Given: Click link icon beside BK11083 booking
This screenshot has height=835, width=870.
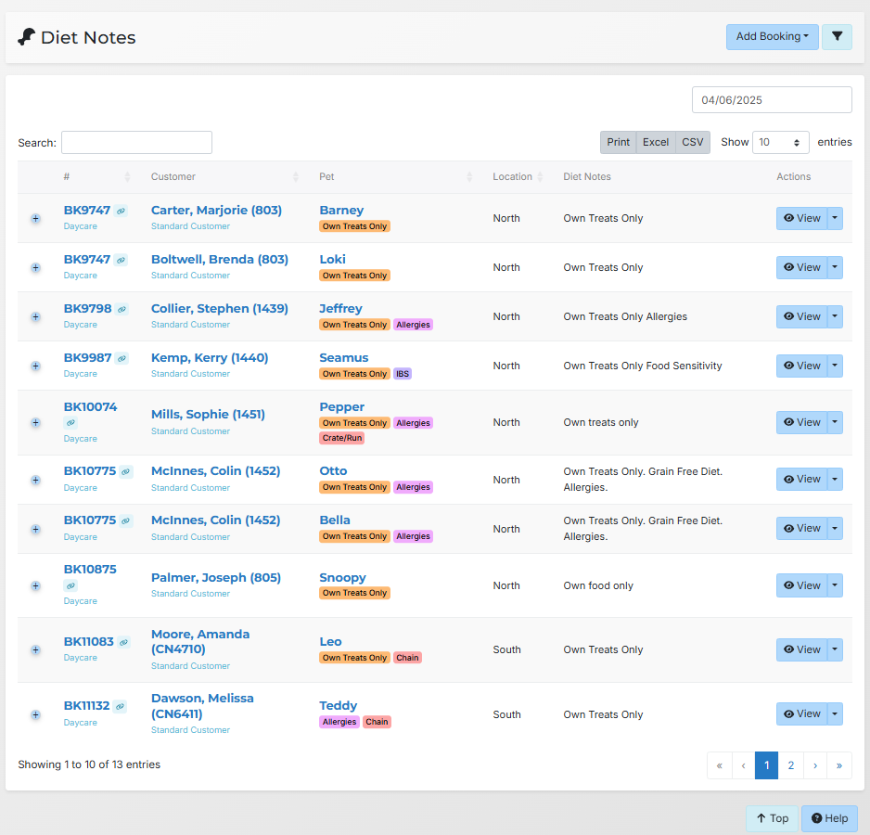Looking at the screenshot, I should coord(123,642).
